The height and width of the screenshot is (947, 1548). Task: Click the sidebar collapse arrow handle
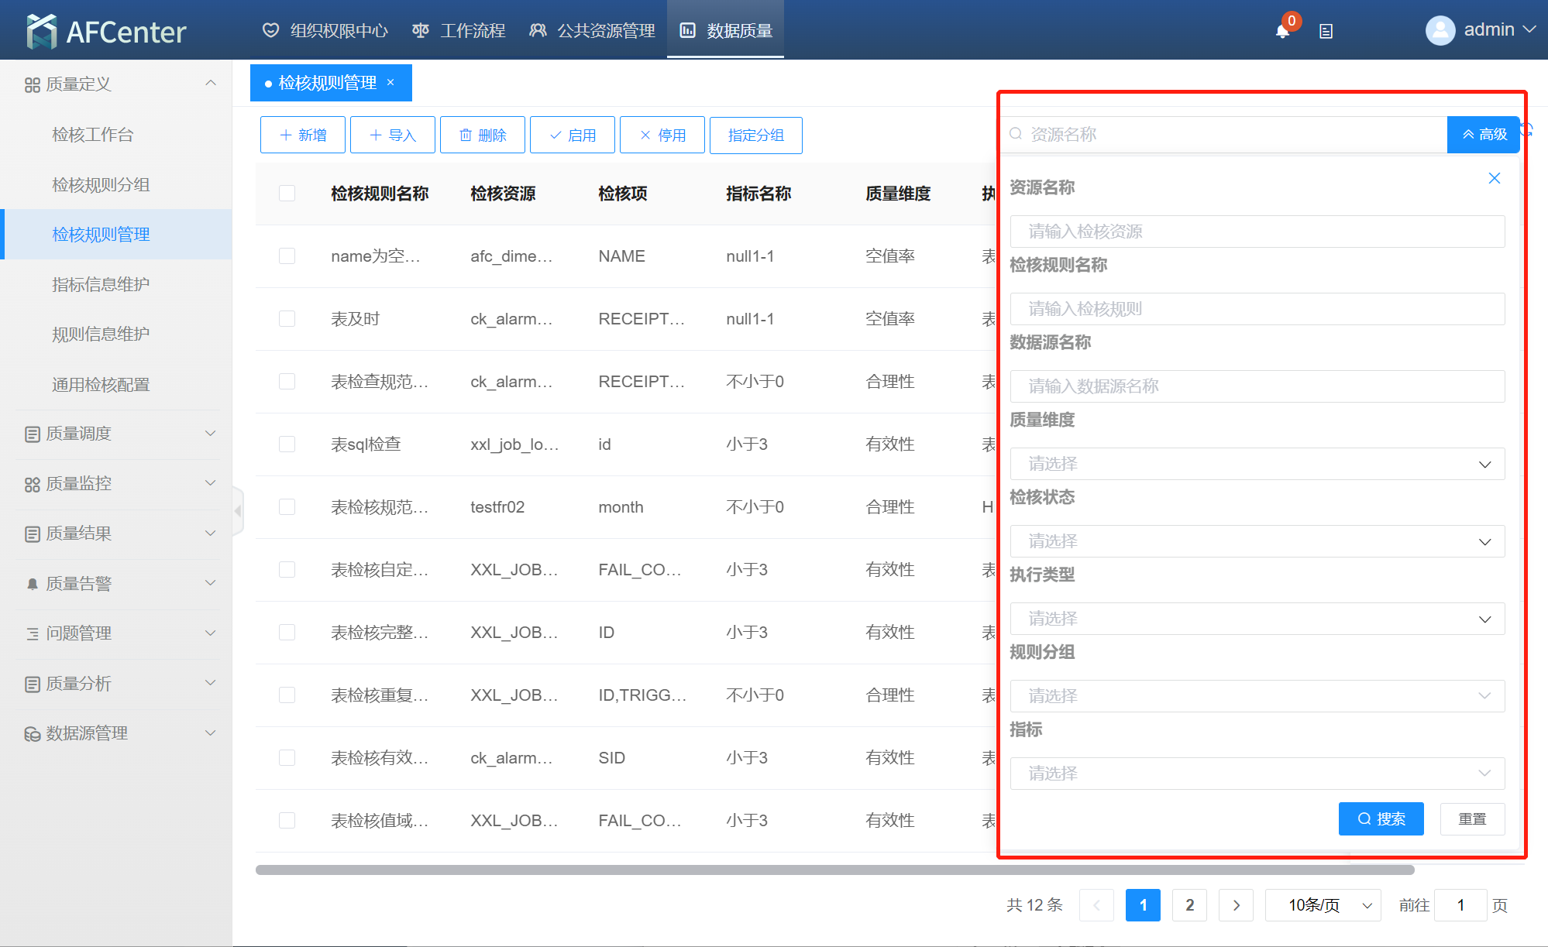(238, 511)
